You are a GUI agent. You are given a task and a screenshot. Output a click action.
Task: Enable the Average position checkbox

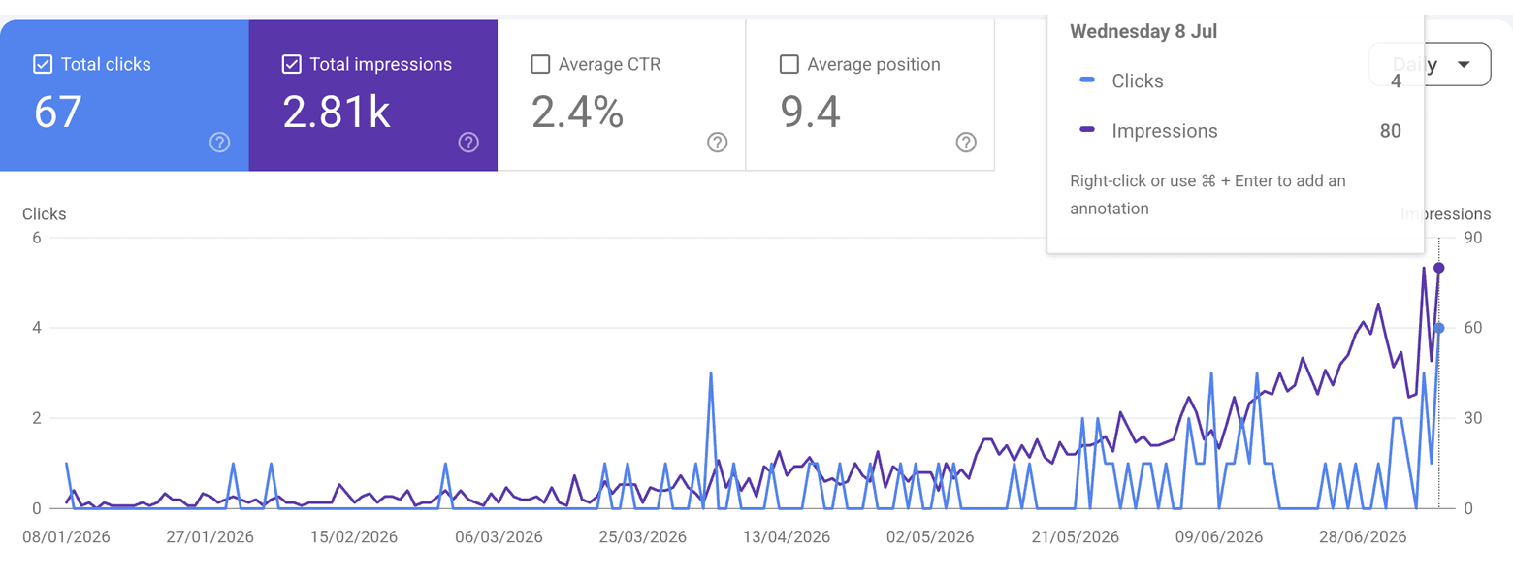789,65
